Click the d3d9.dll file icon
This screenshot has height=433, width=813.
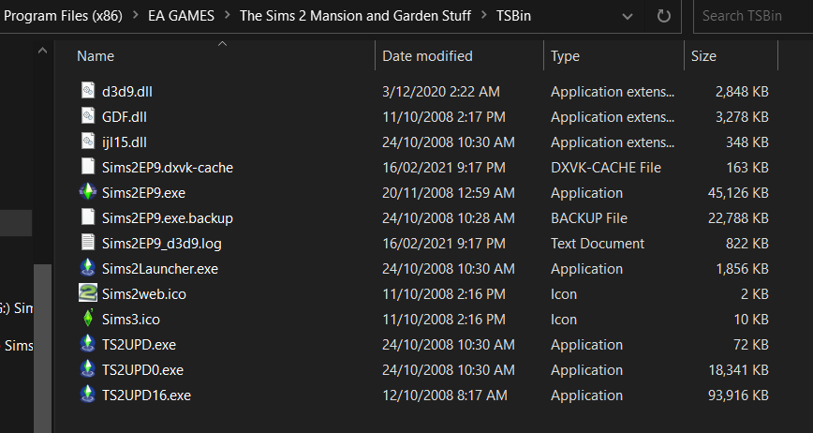click(x=88, y=92)
